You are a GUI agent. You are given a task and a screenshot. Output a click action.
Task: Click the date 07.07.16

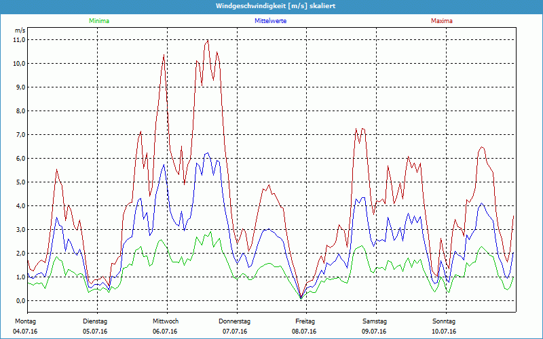(235, 332)
